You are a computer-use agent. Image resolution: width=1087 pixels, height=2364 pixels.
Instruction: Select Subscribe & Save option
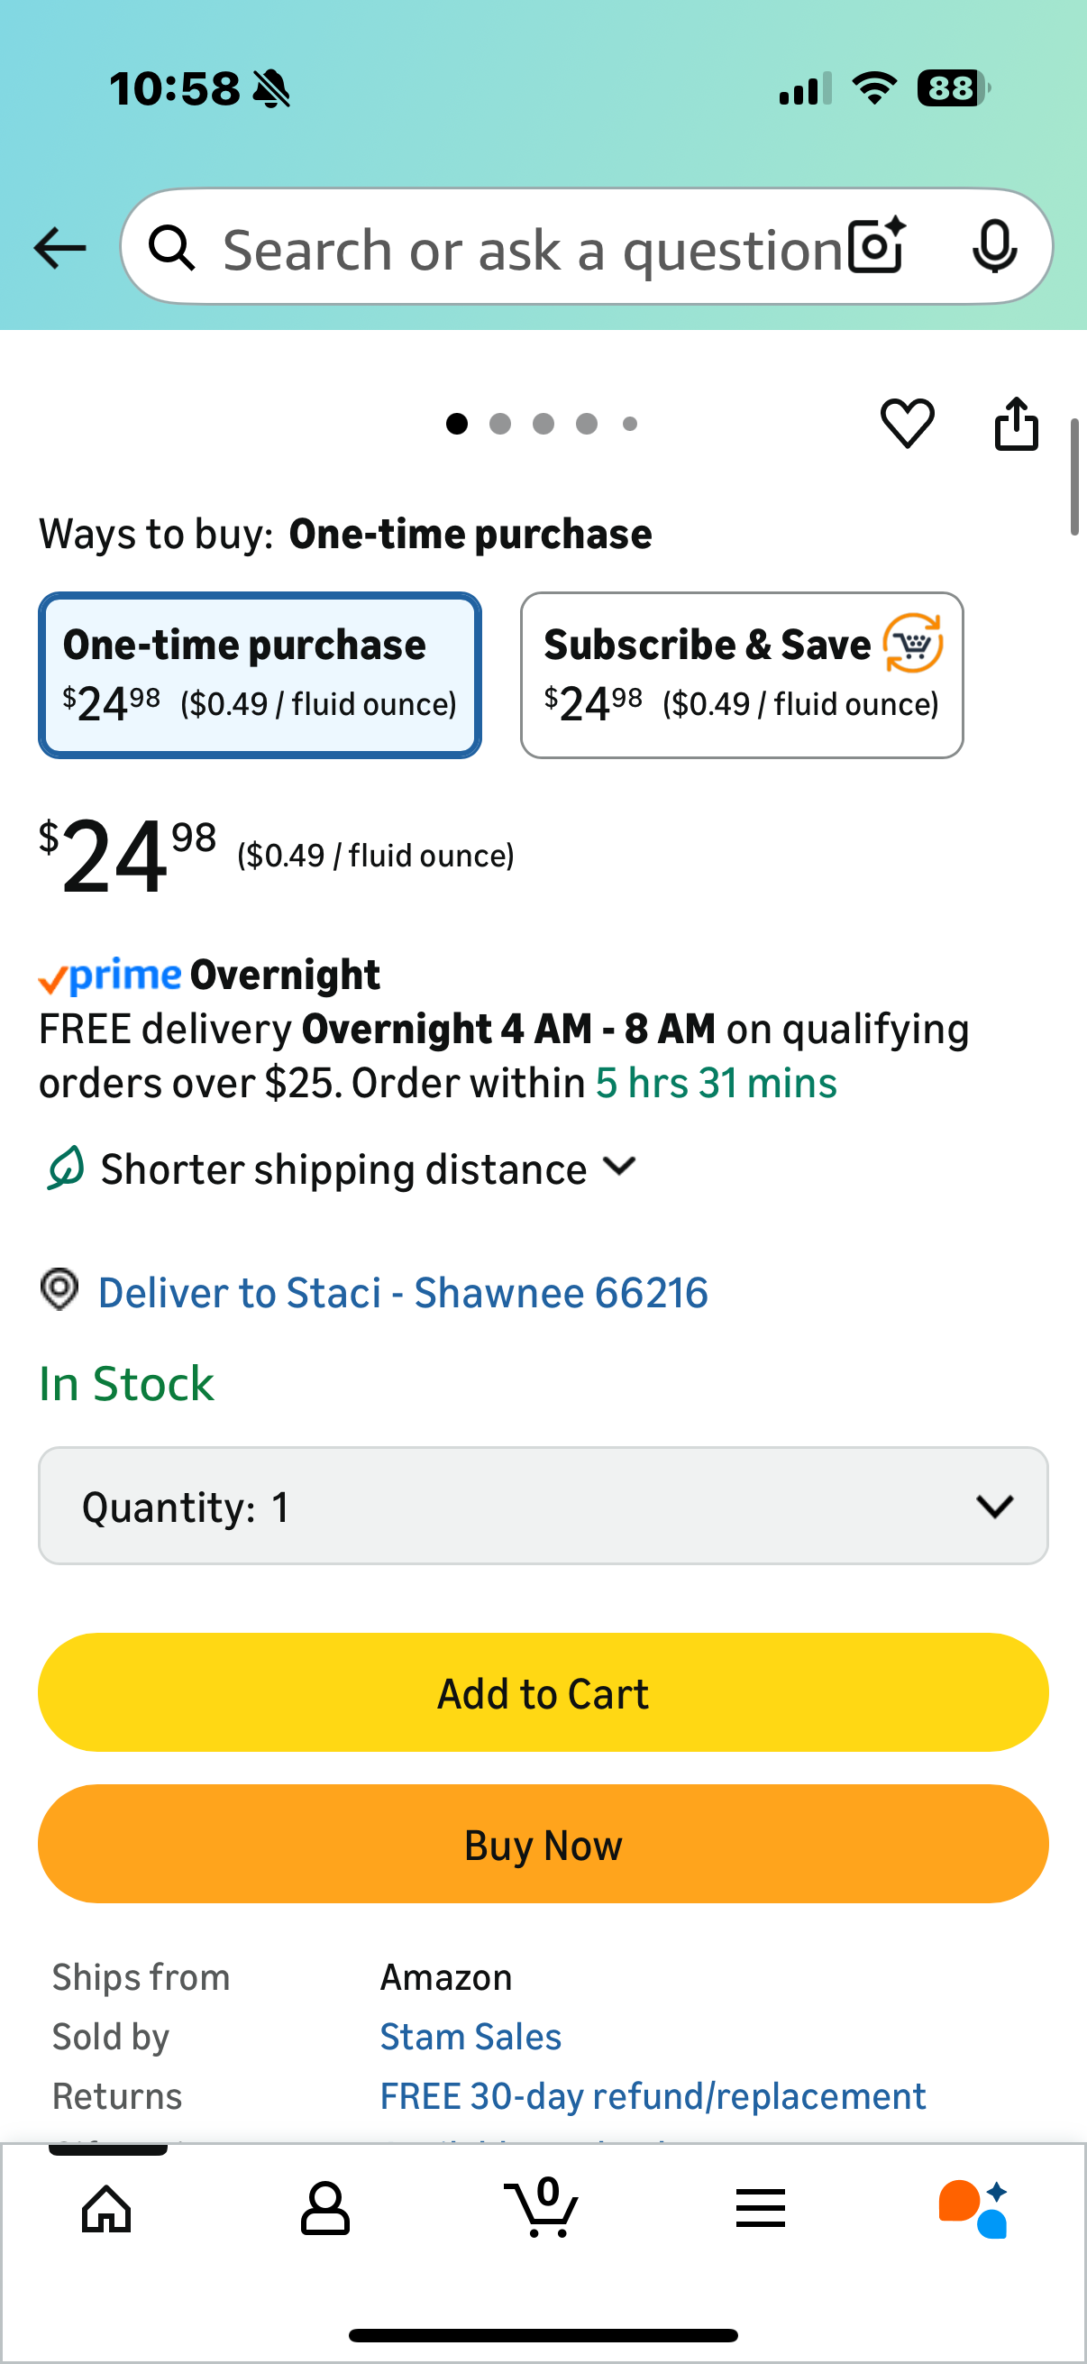pos(741,674)
